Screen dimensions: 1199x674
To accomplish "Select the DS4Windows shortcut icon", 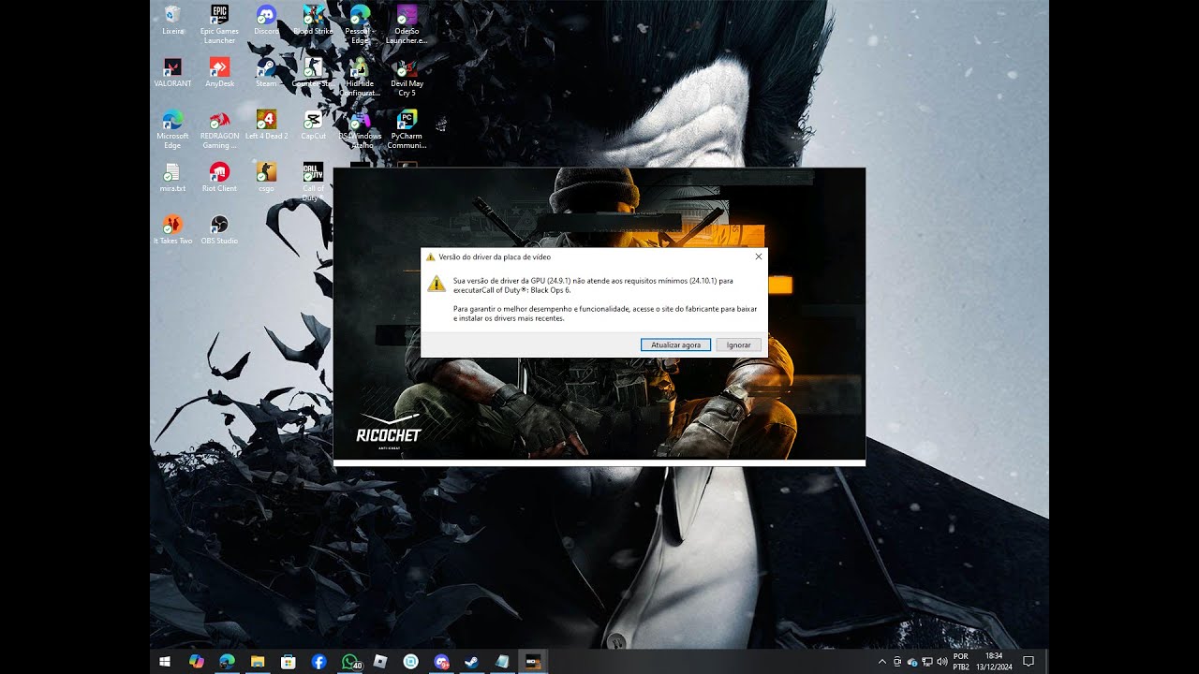I will (360, 129).
